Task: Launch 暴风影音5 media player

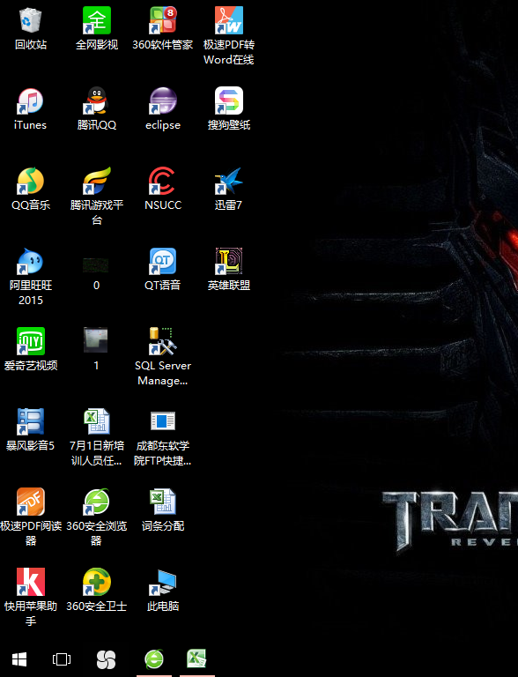Action: (30, 421)
